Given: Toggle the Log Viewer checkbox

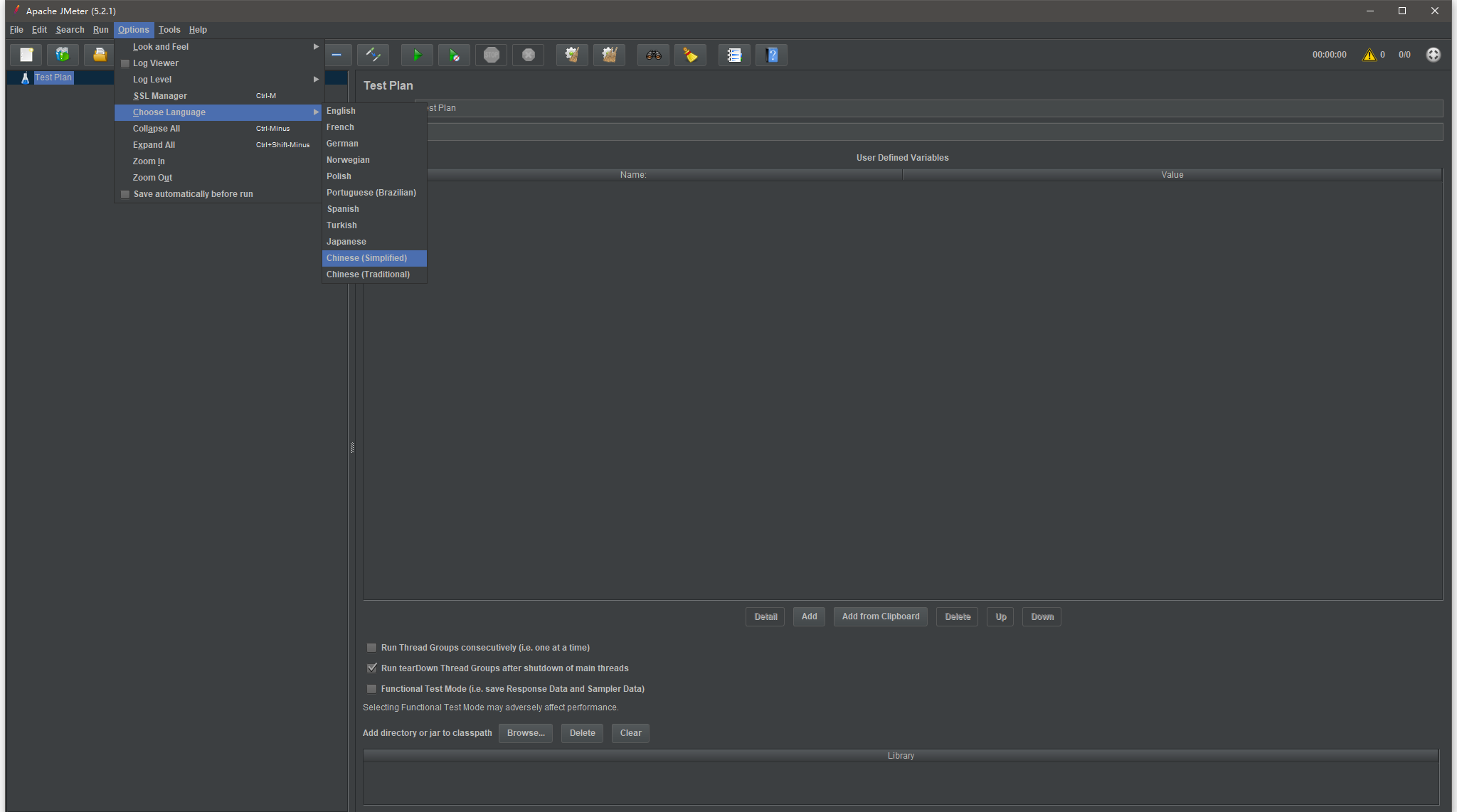Looking at the screenshot, I should click(x=125, y=63).
